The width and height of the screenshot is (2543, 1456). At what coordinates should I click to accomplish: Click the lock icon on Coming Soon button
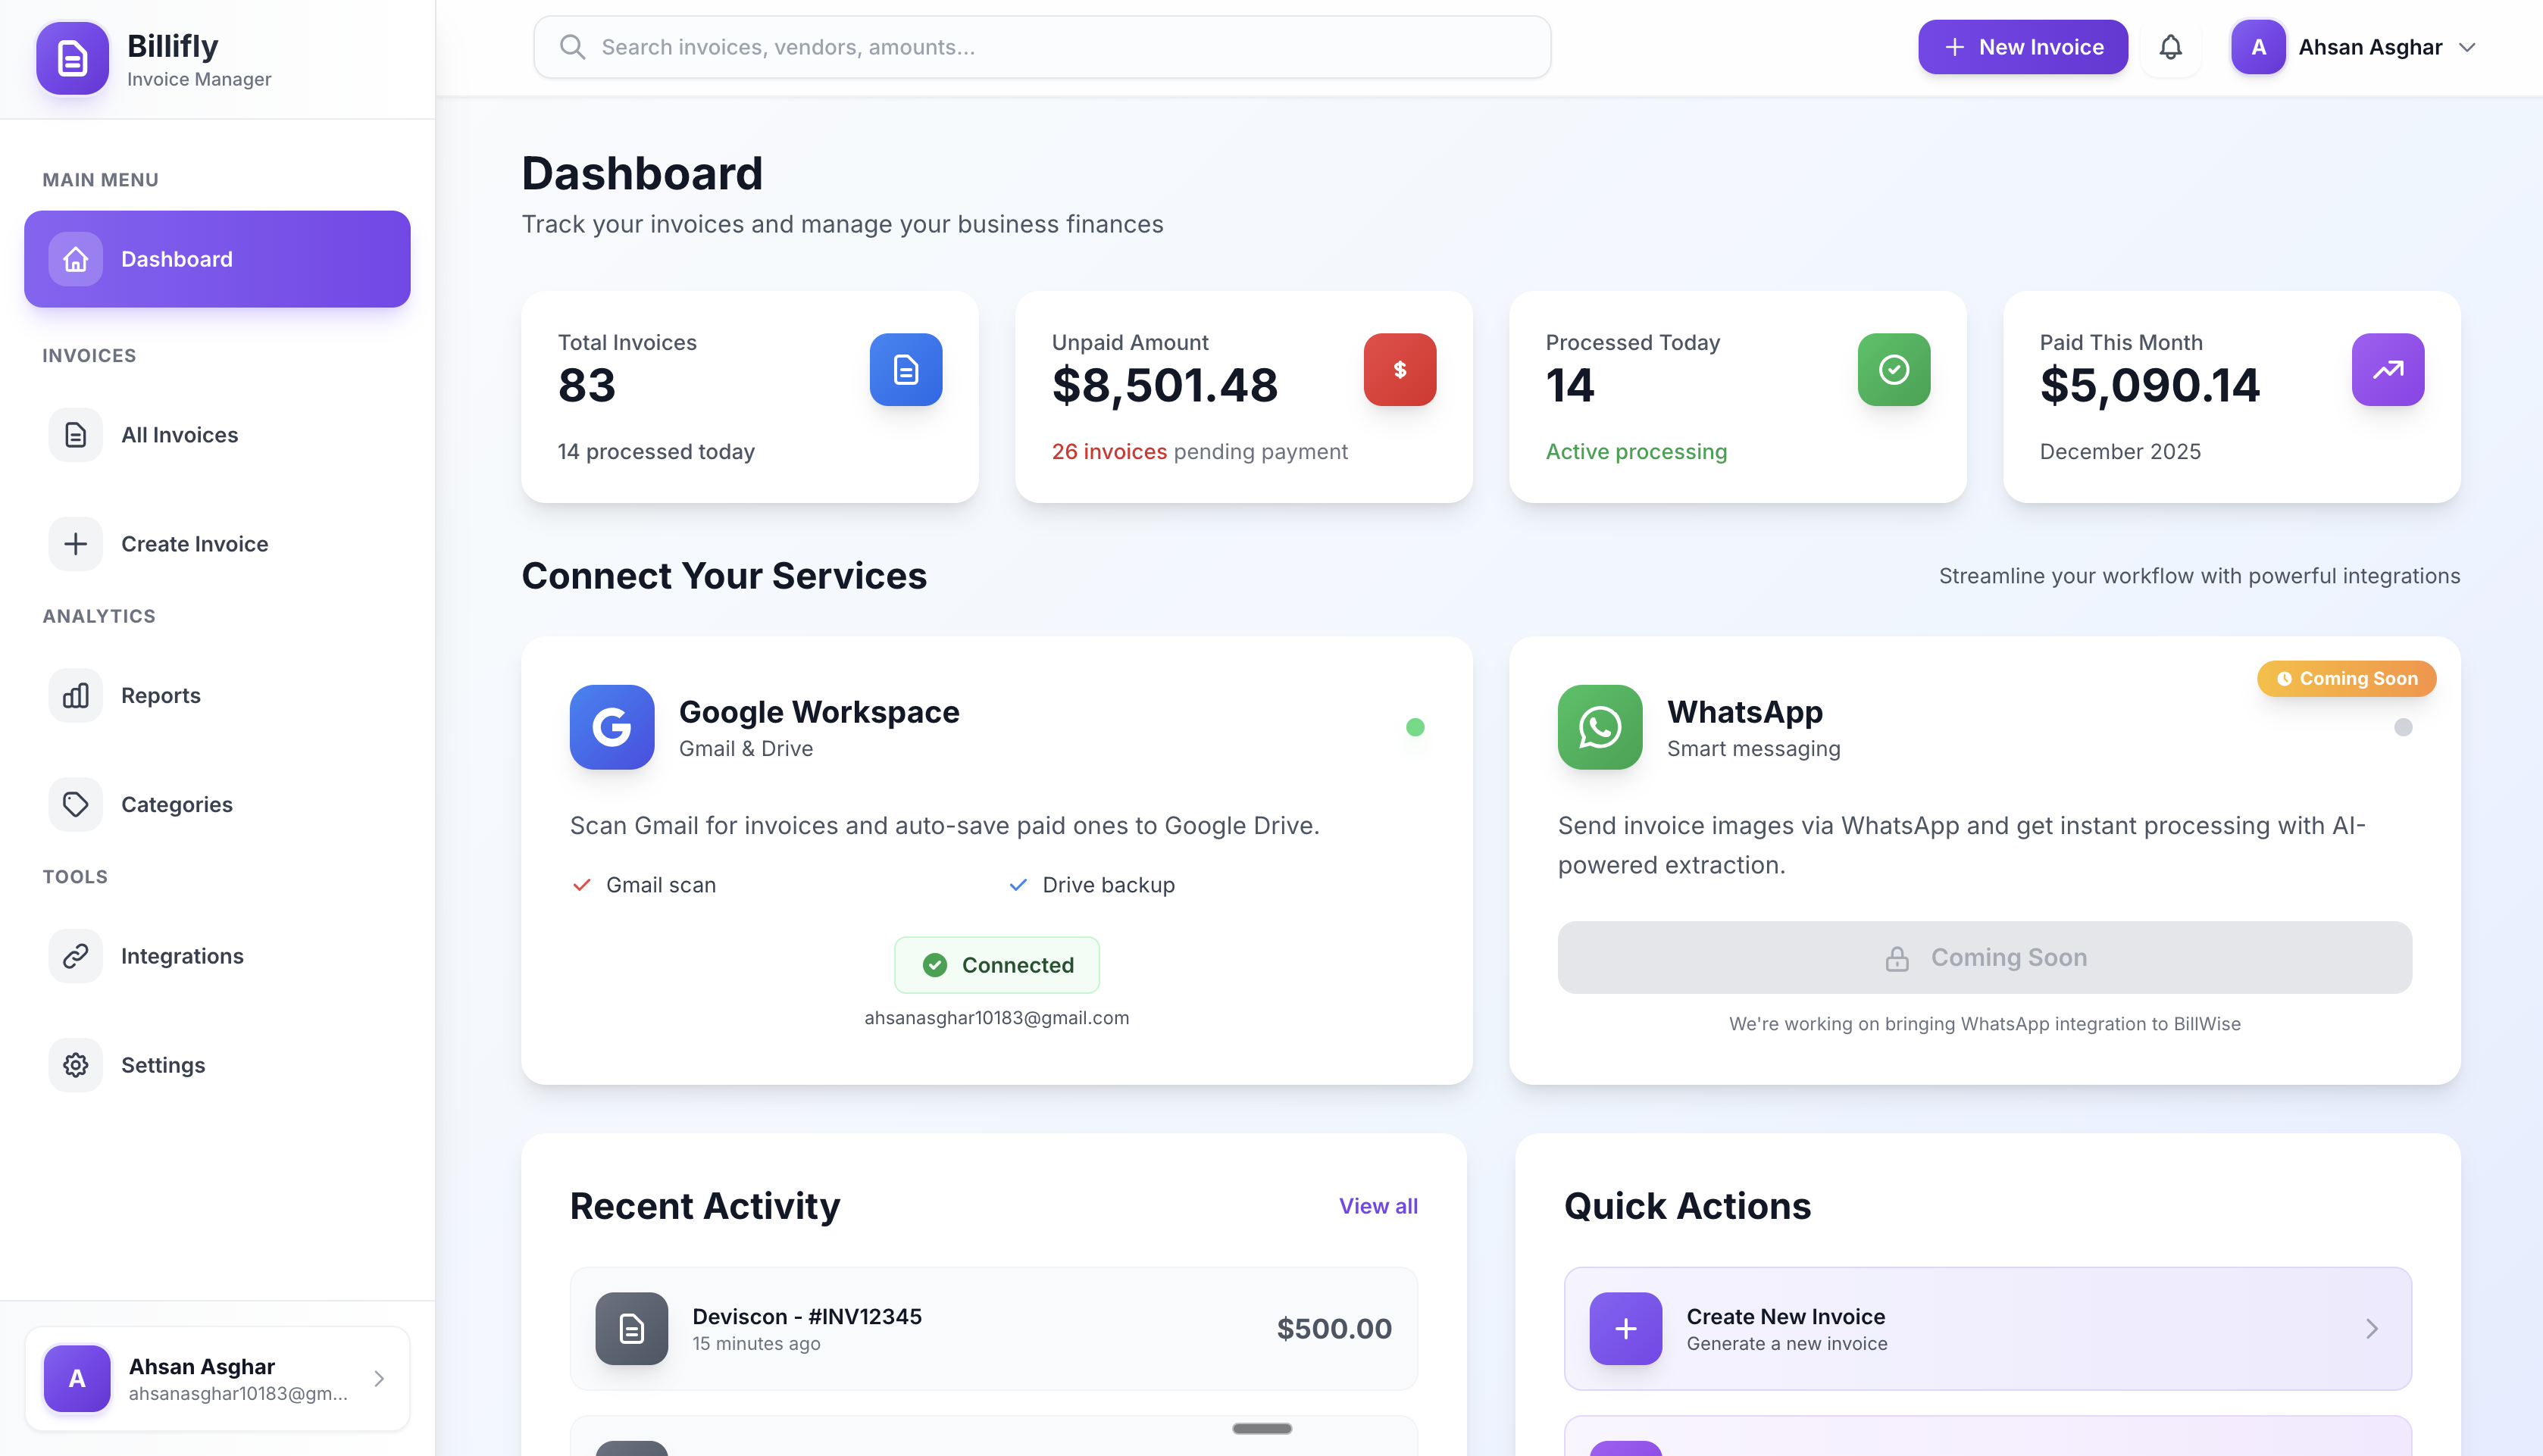(1897, 958)
